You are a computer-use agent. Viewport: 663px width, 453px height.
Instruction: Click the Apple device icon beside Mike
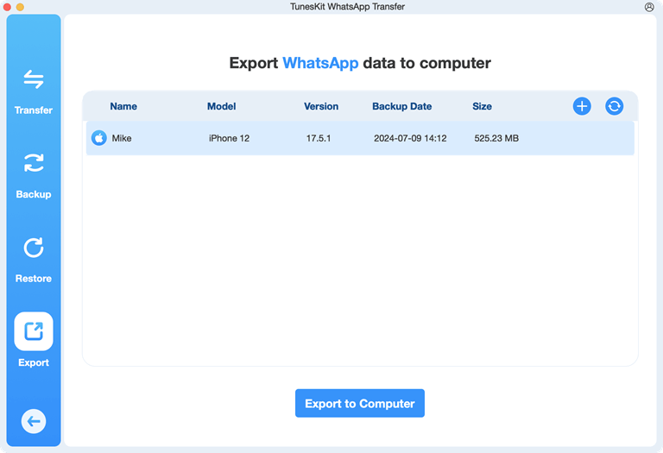pyautogui.click(x=99, y=138)
